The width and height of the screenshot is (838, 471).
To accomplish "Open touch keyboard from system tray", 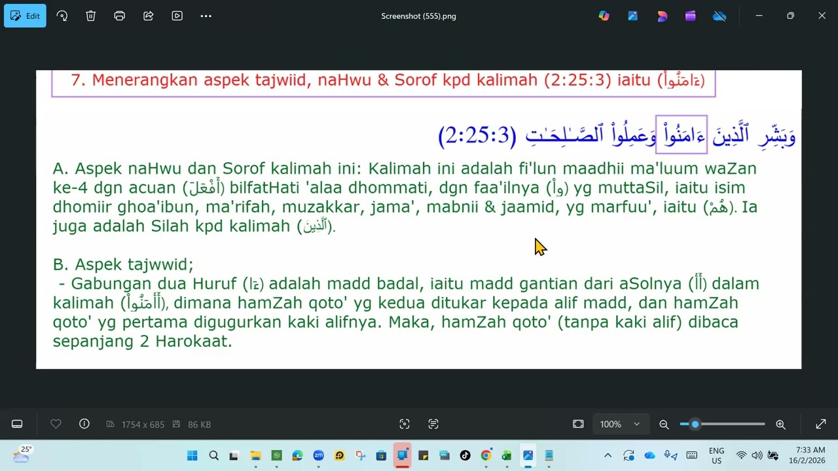I will click(x=691, y=455).
